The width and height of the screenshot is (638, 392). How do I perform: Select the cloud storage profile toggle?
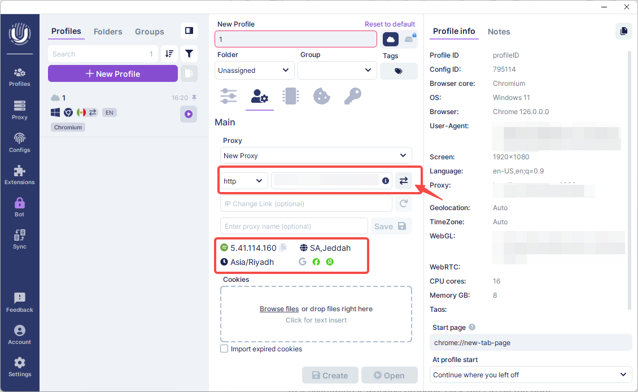pos(391,39)
